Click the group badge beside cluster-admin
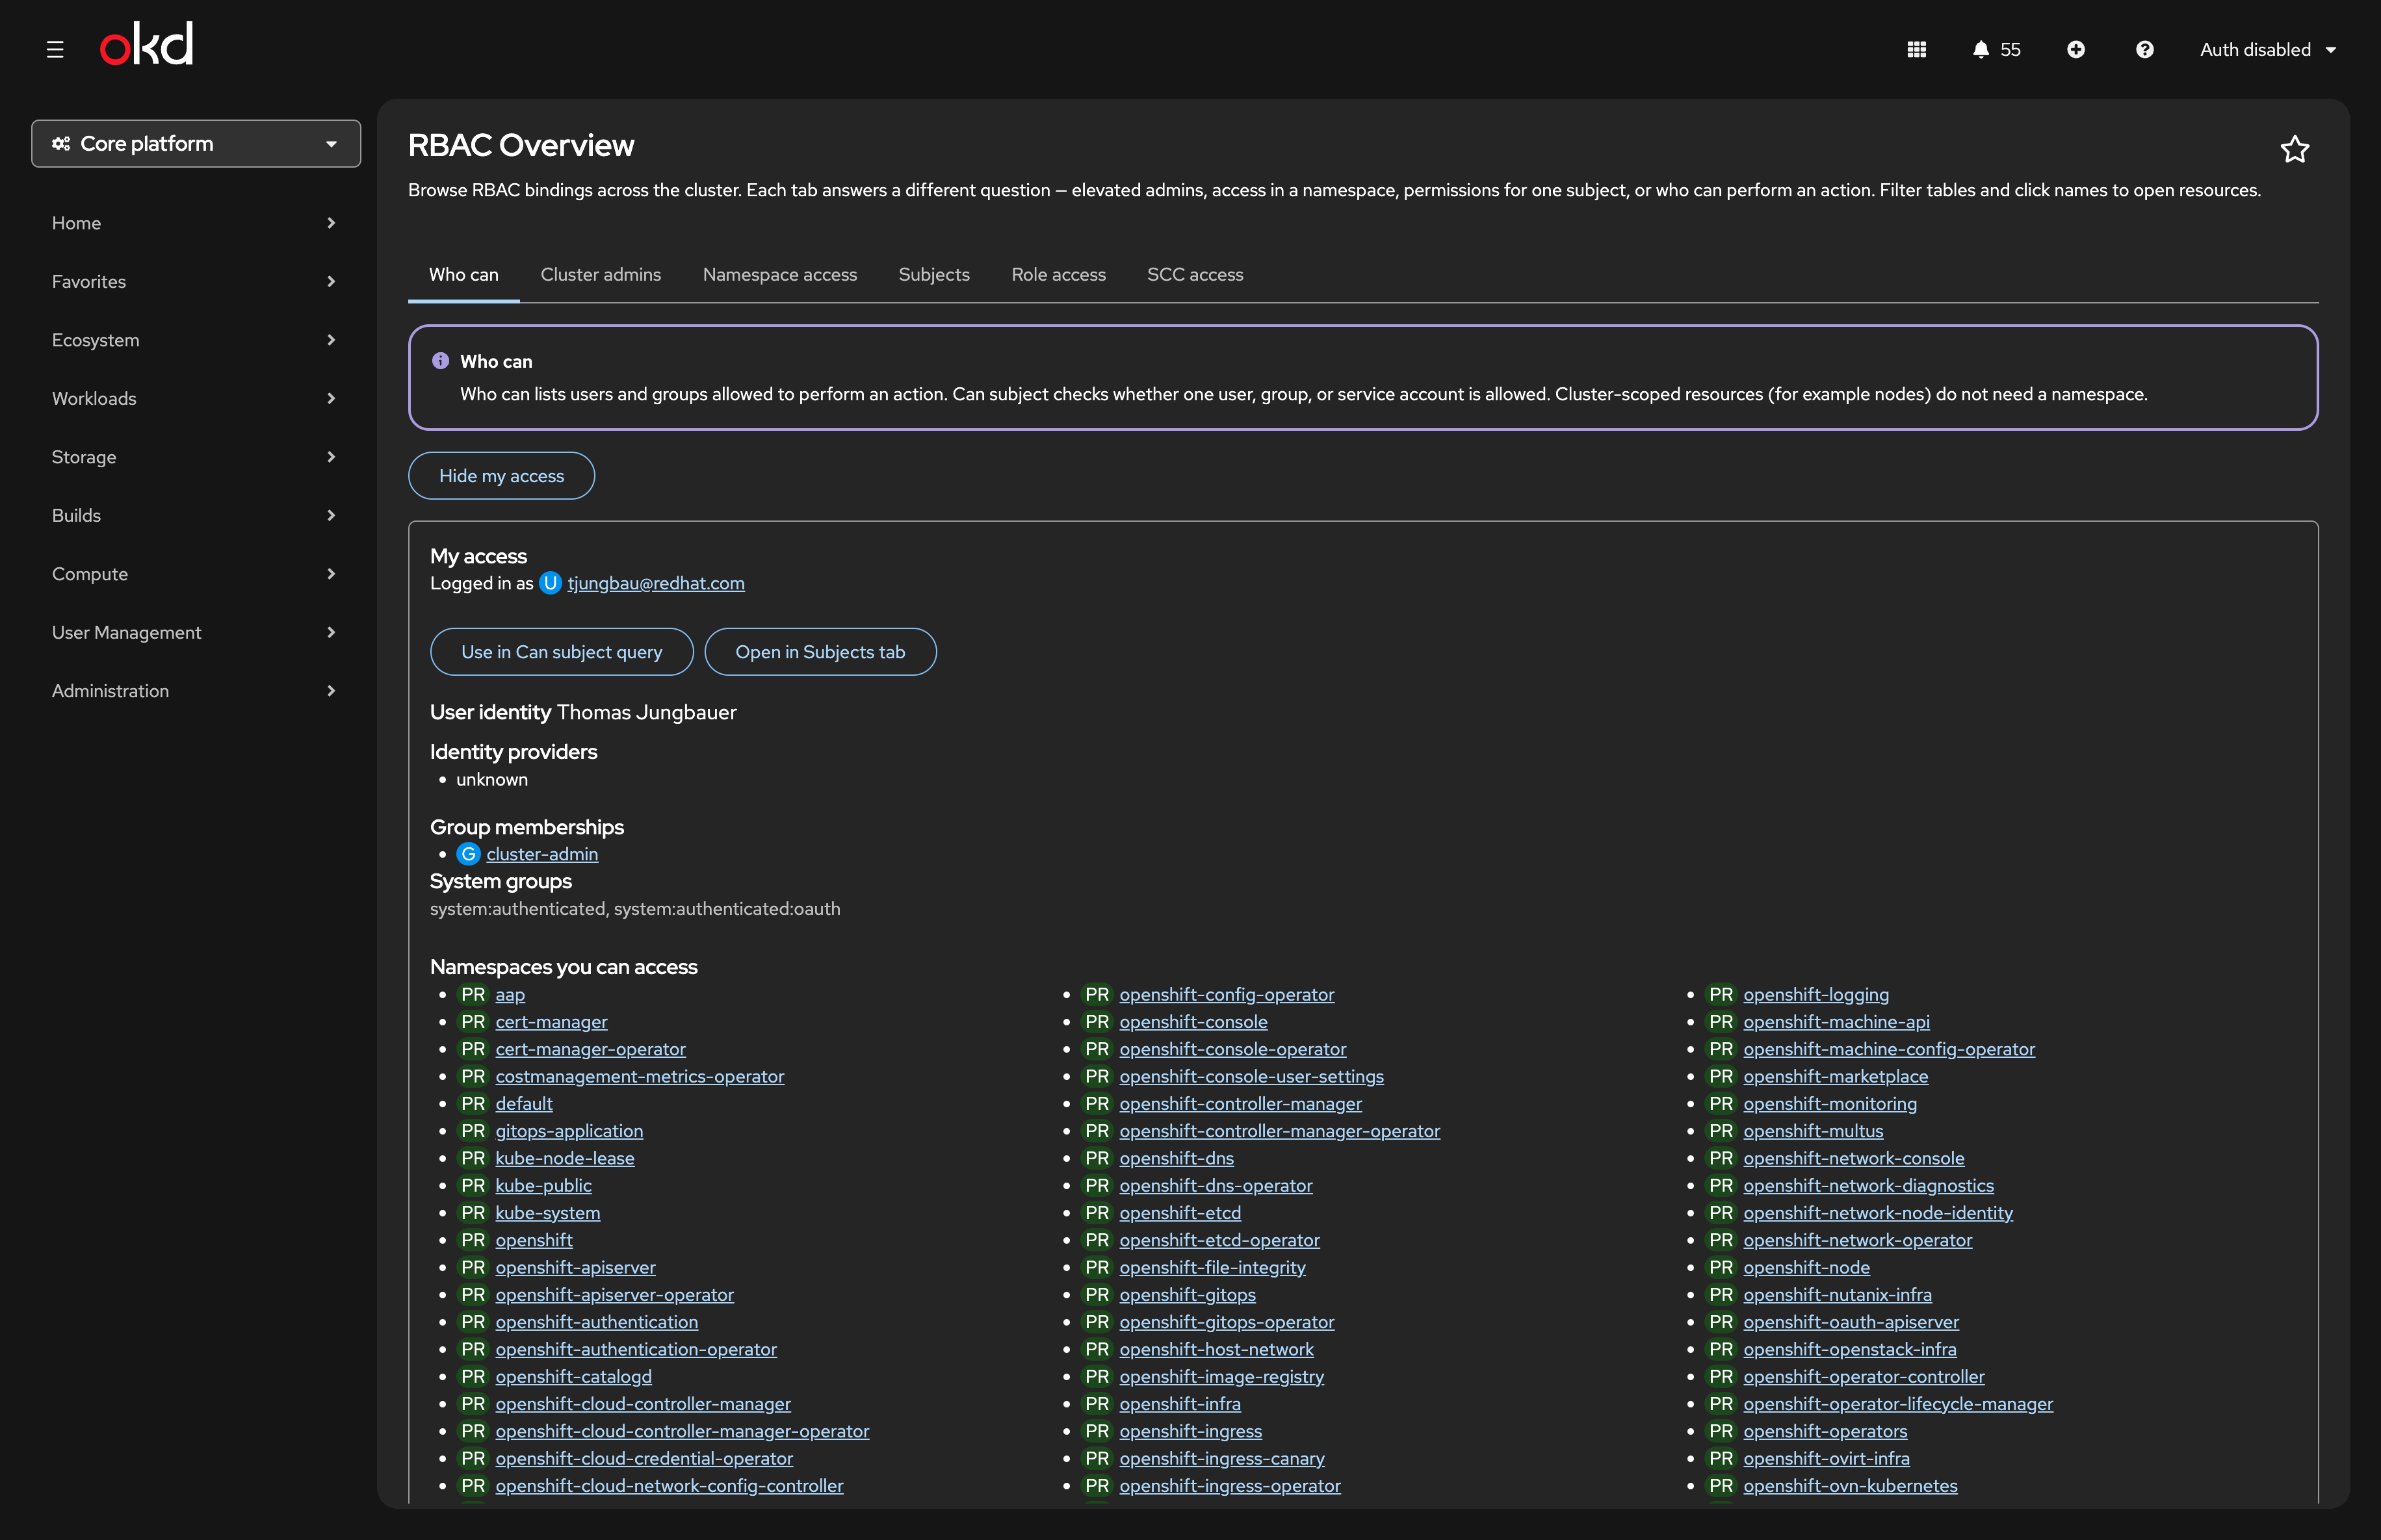Image resolution: width=2381 pixels, height=1540 pixels. click(x=468, y=854)
